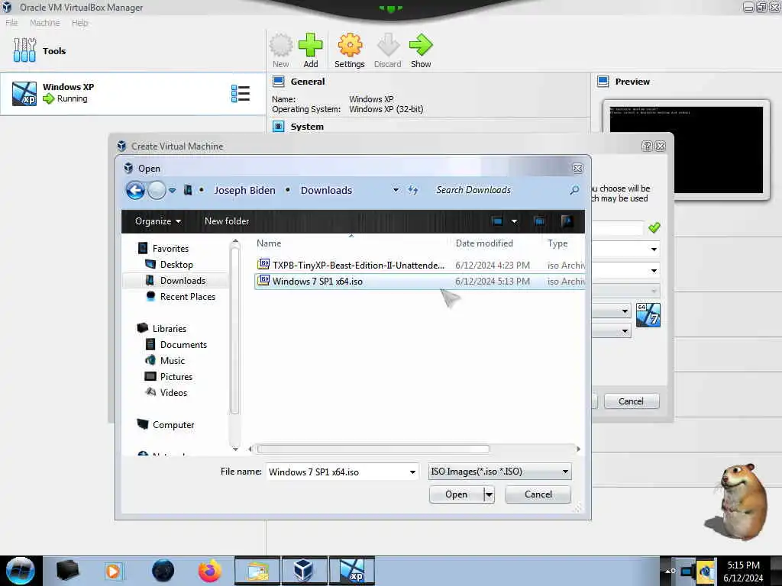Open the media player taskbar icon
Image resolution: width=782 pixels, height=586 pixels.
pyautogui.click(x=113, y=571)
